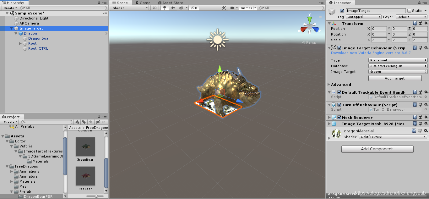429x199 pixels.
Task: Click the scene tools wrench icon
Action: (x=224, y=8)
